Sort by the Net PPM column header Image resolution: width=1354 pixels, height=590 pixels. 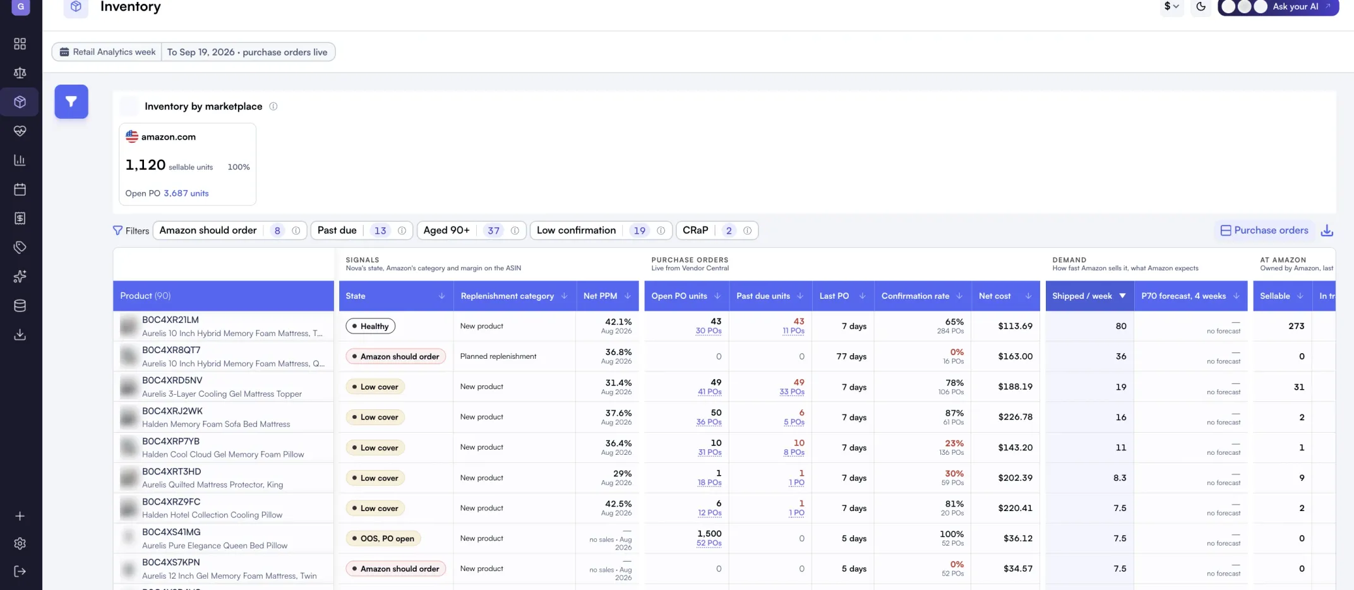pos(607,296)
